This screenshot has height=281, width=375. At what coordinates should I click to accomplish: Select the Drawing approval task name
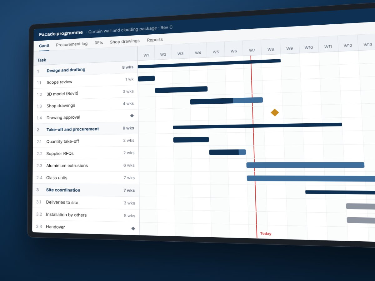coord(63,118)
